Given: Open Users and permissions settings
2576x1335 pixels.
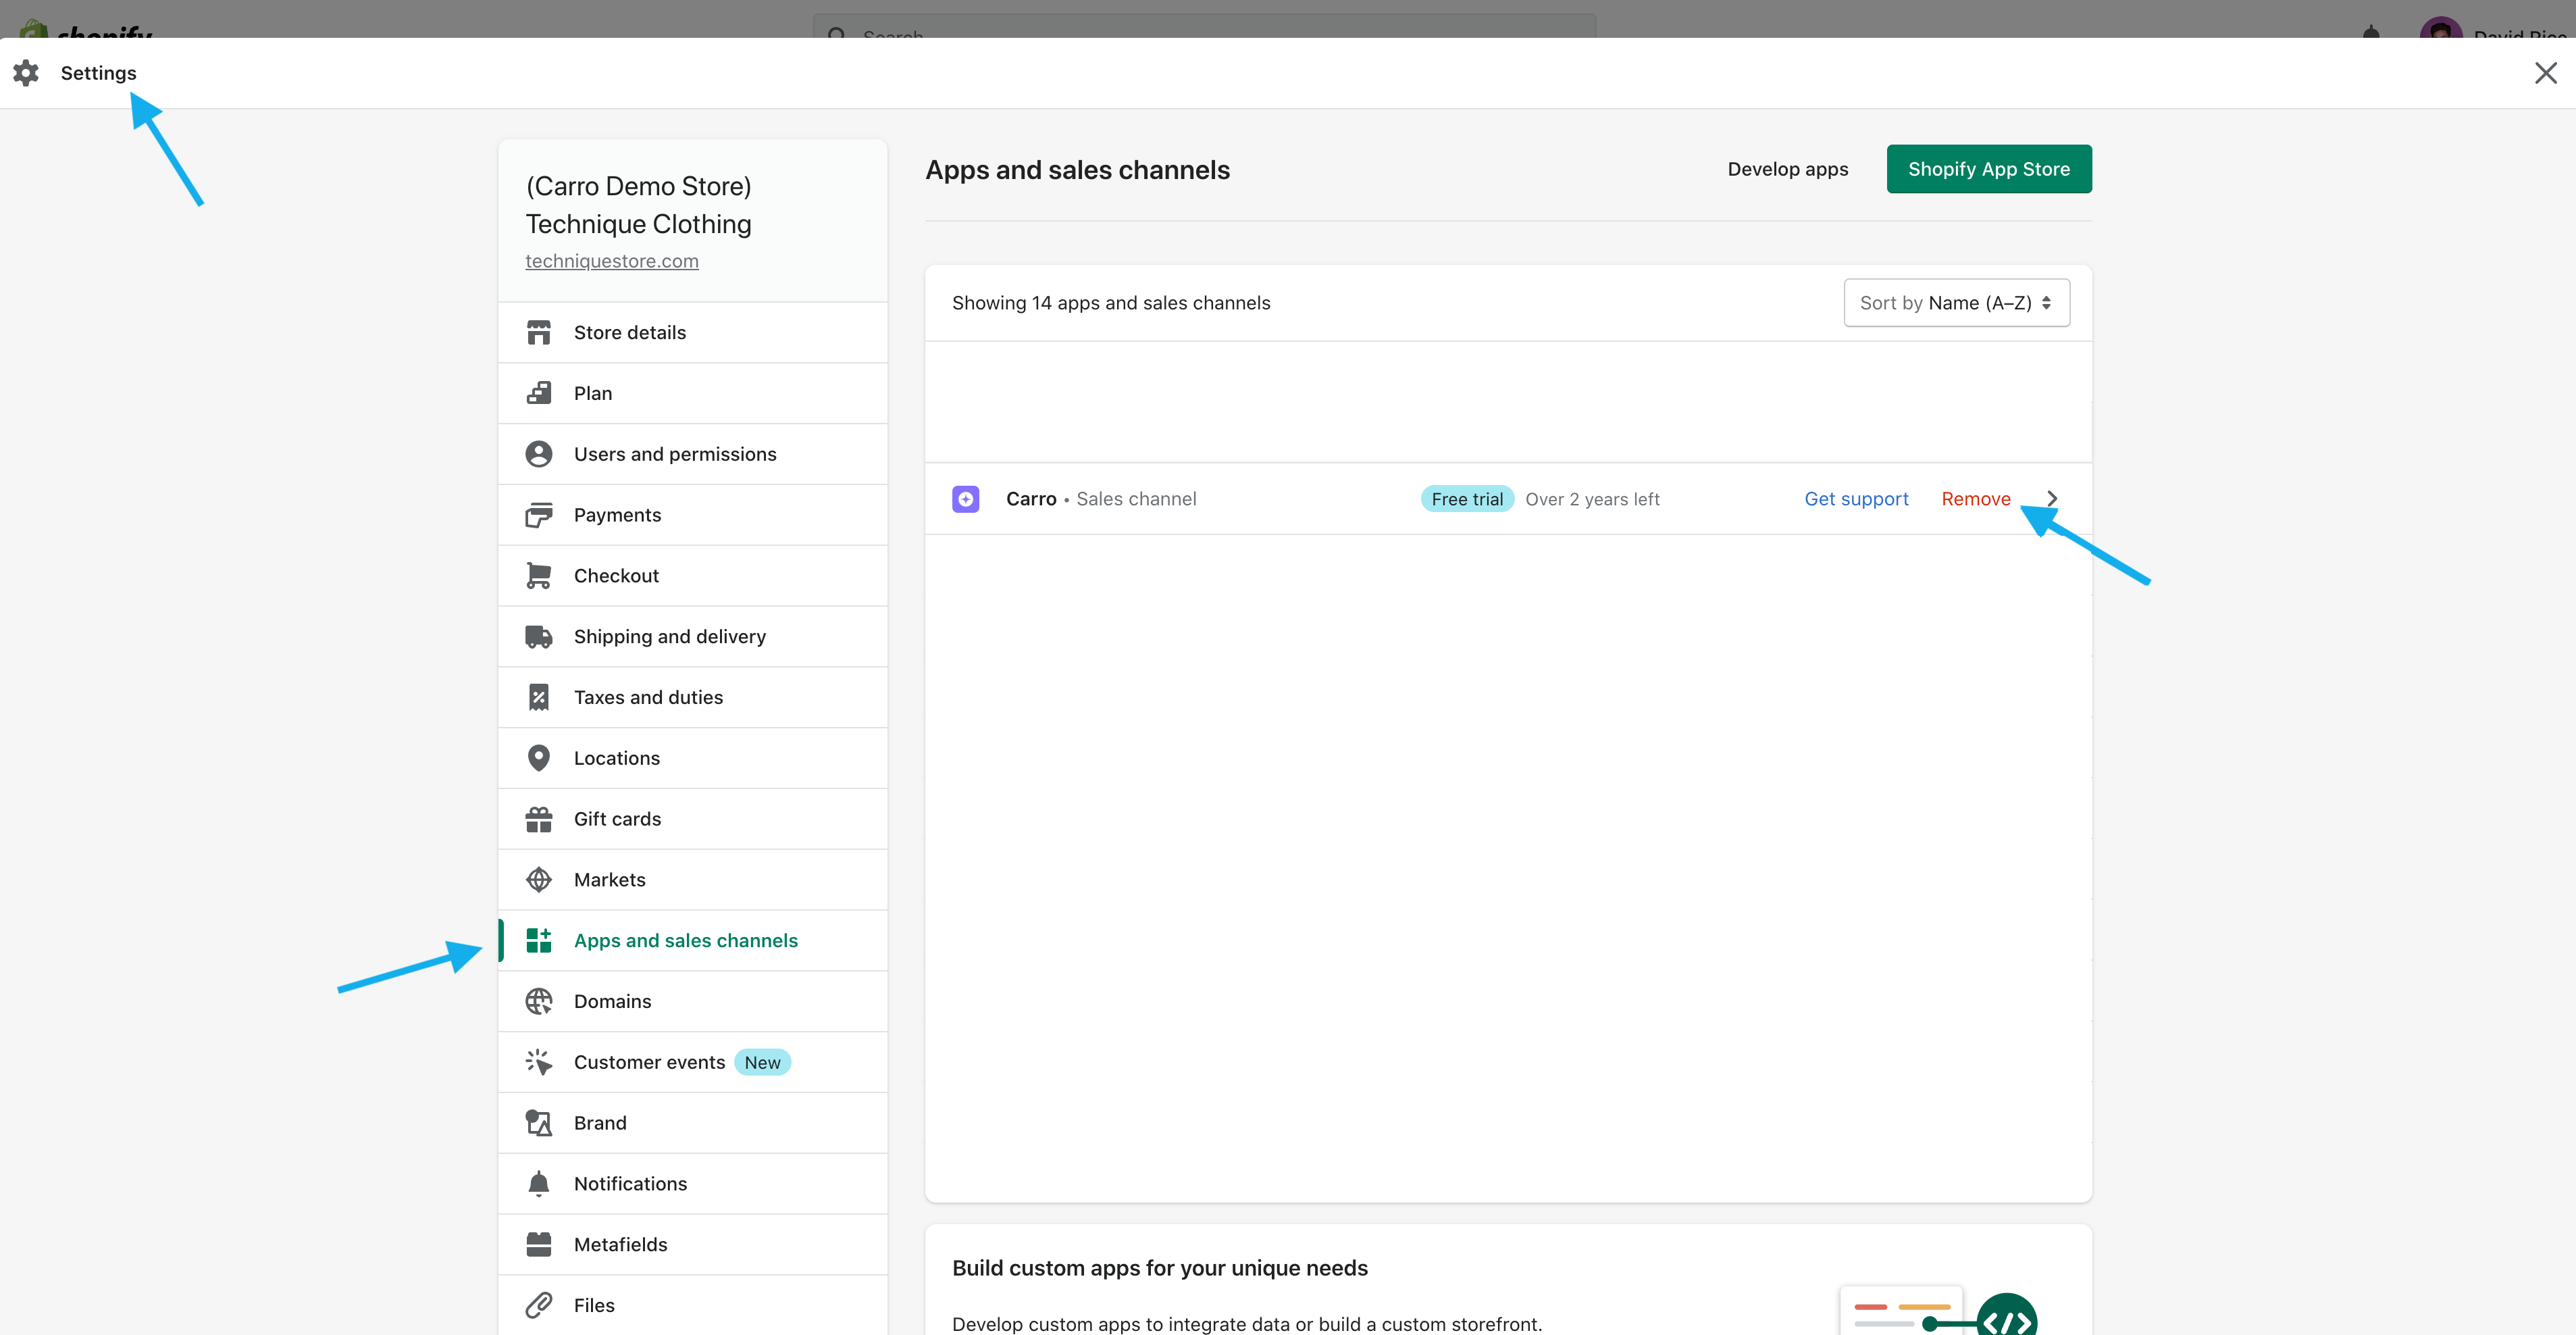Looking at the screenshot, I should (x=674, y=454).
